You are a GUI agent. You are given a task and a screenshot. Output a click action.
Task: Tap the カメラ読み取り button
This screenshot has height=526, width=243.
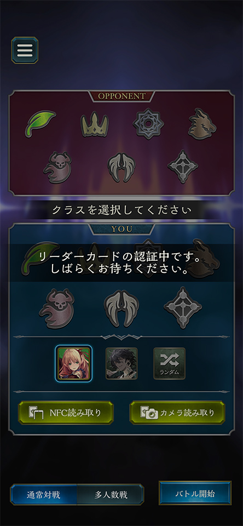click(x=177, y=413)
